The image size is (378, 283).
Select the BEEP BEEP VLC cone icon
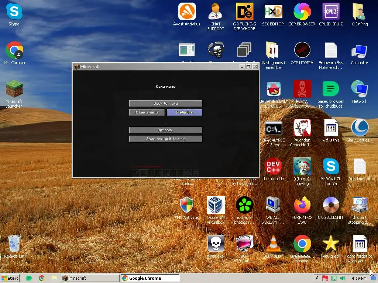pos(273,247)
